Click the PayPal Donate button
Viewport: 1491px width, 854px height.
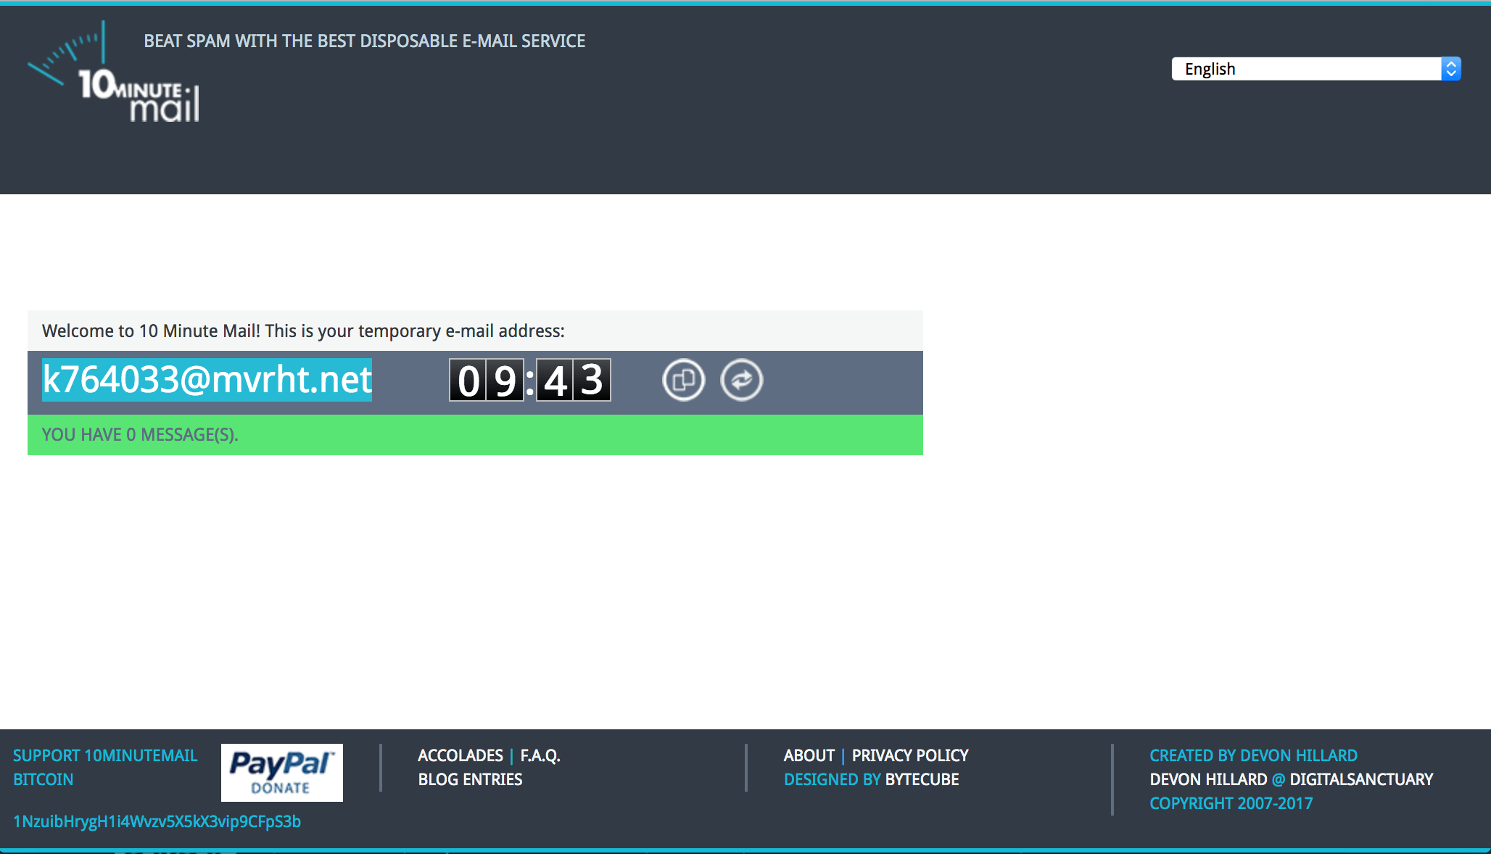281,771
